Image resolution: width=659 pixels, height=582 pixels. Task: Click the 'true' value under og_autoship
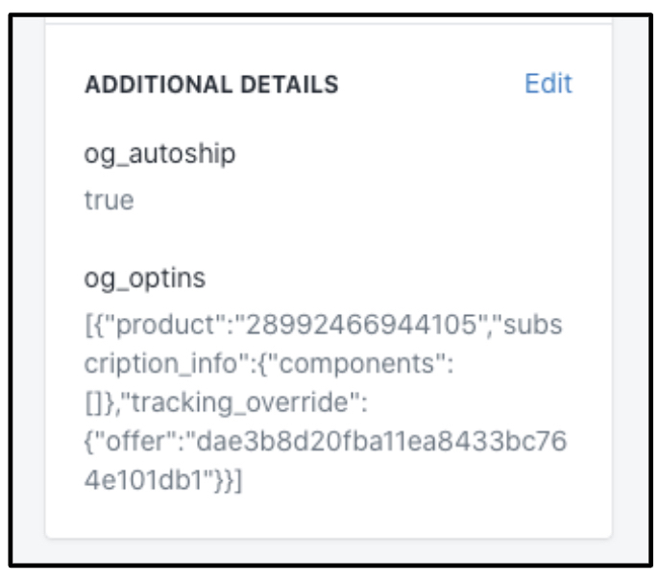coord(109,201)
